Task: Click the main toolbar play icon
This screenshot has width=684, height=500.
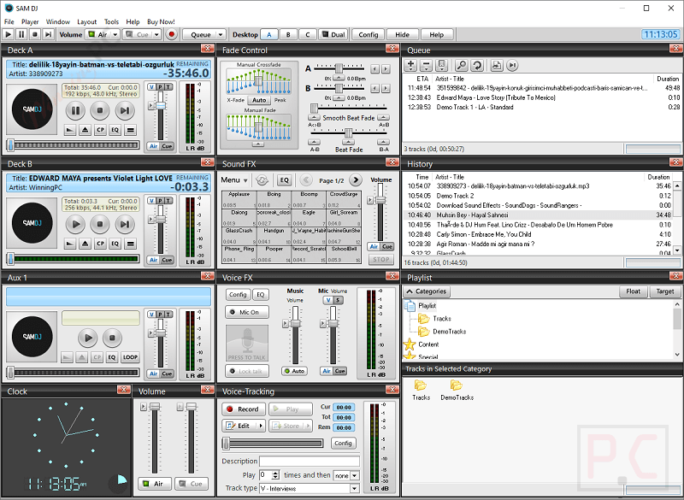Action: point(8,34)
